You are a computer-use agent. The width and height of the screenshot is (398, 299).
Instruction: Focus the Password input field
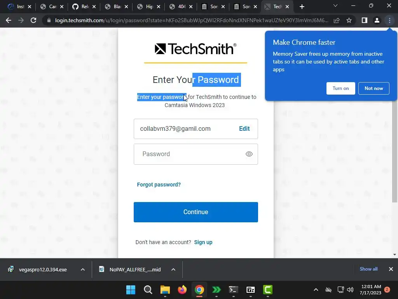196,154
